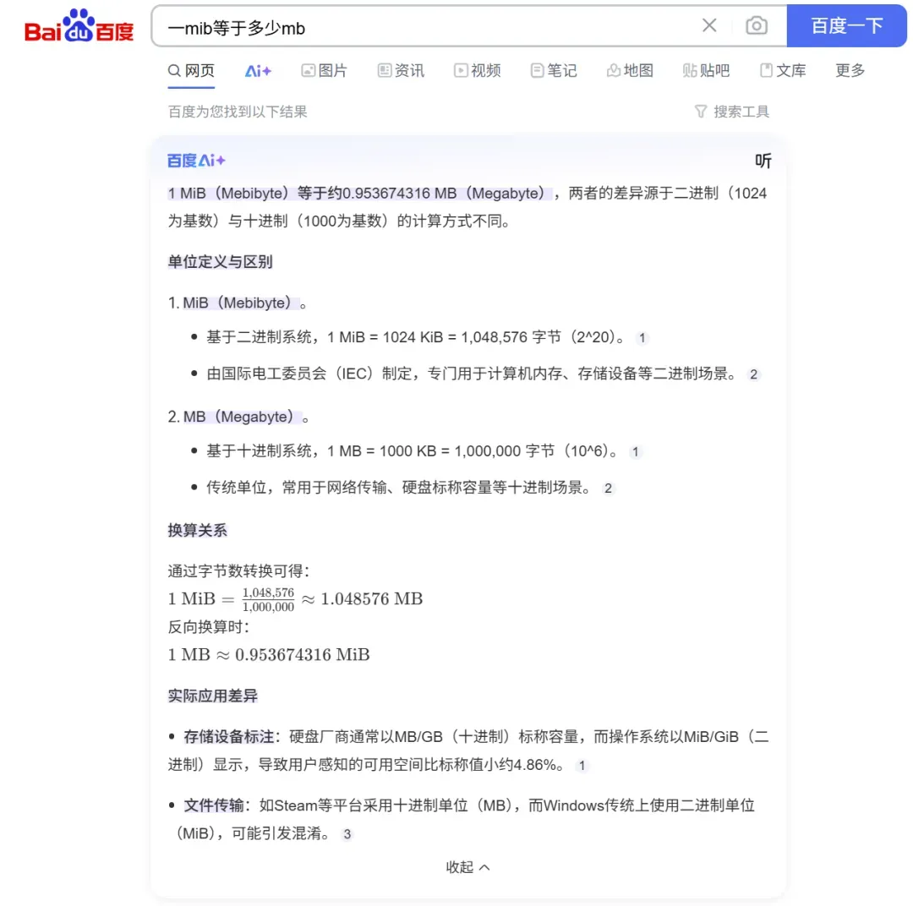Clear the search query with the X icon

click(708, 25)
